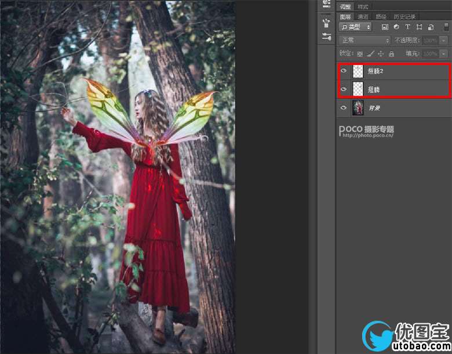Open the 正常 blend mode dropdown

[364, 41]
